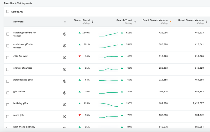Sort by Search Trend 90-Day header
210x132 pixels.
93,22
